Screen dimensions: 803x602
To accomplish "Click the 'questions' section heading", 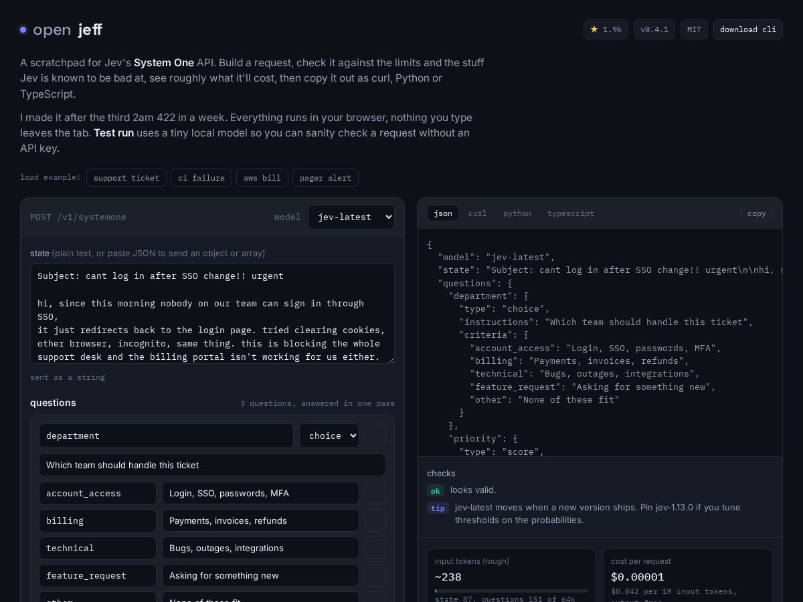I will pos(53,403).
